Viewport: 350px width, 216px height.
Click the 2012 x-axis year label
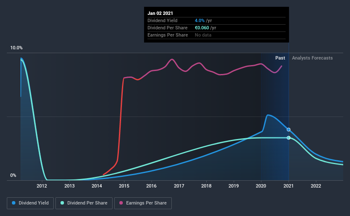click(42, 186)
